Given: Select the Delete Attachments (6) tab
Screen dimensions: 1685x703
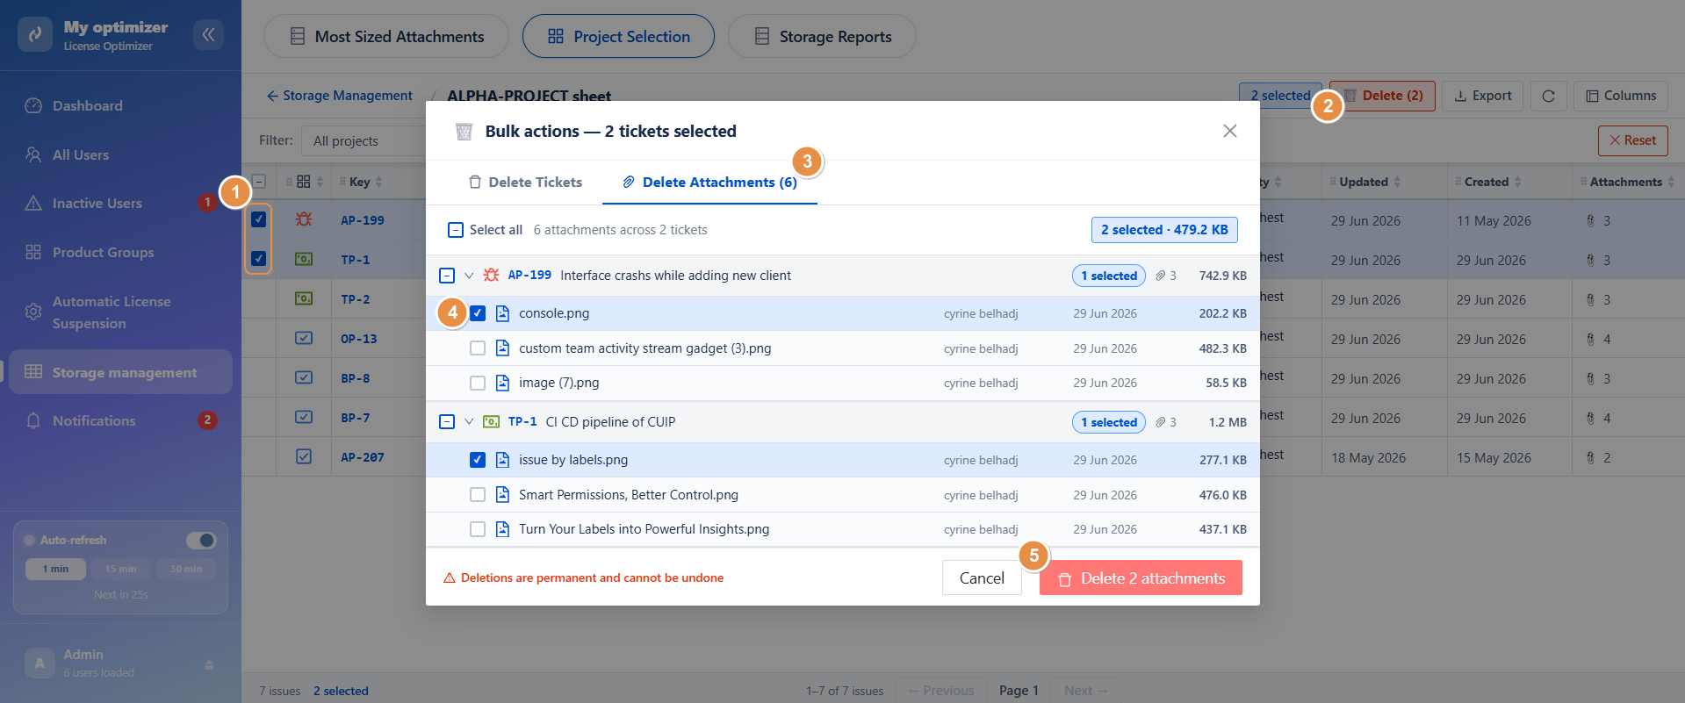Looking at the screenshot, I should pos(709,182).
